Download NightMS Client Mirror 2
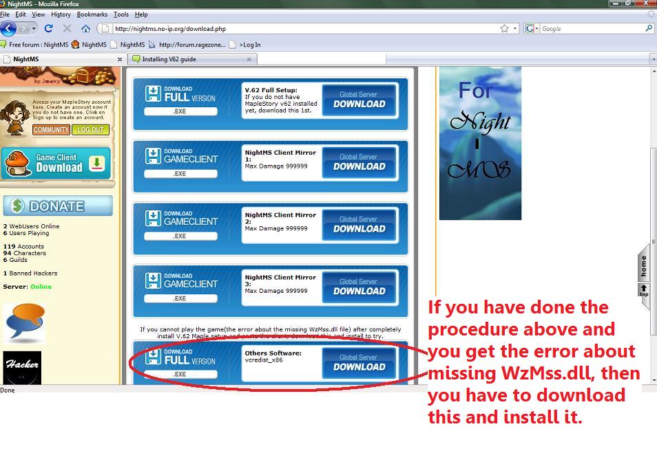The height and width of the screenshot is (453, 657). point(359,225)
